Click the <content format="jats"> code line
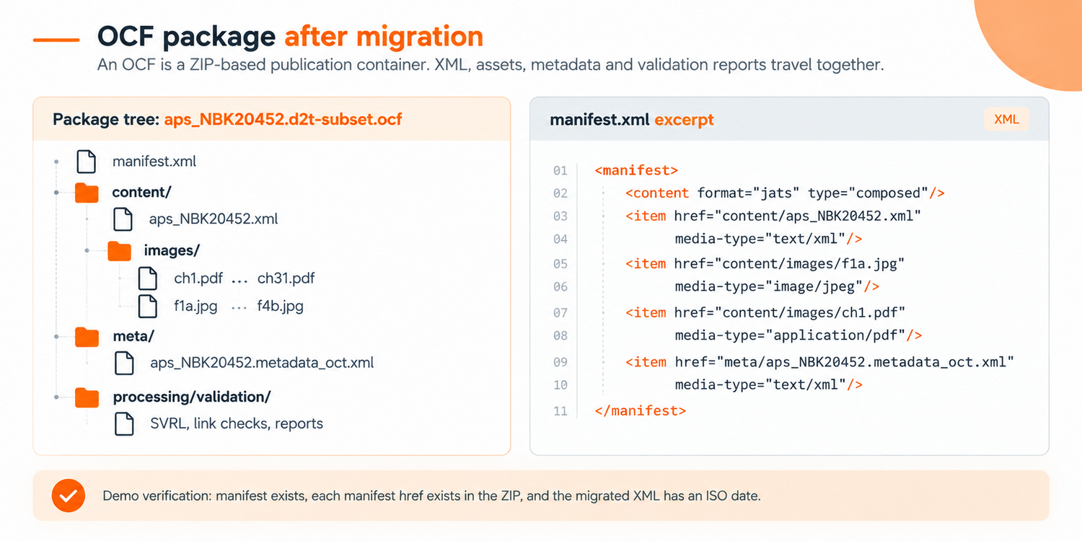 (785, 193)
